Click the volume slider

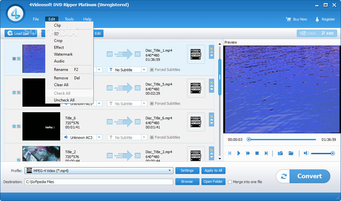[x=322, y=154]
